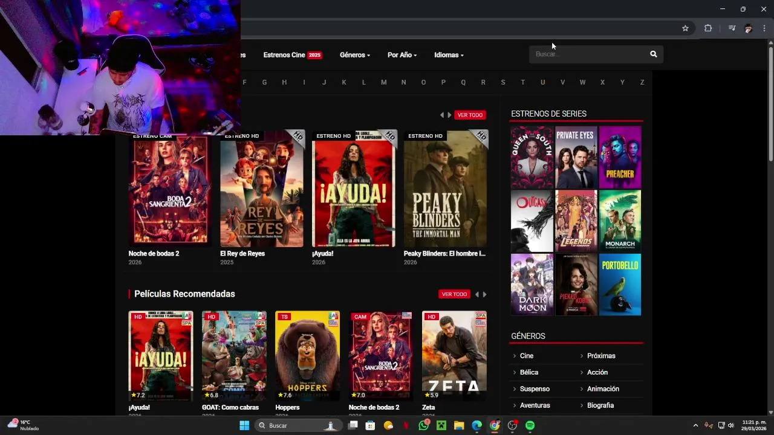
Task: Open the Chrome profile avatar
Action: pos(749,28)
